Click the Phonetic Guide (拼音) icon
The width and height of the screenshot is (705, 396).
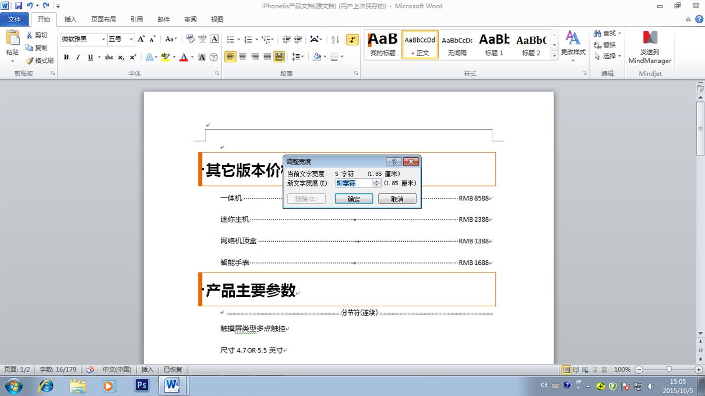pyautogui.click(x=202, y=39)
